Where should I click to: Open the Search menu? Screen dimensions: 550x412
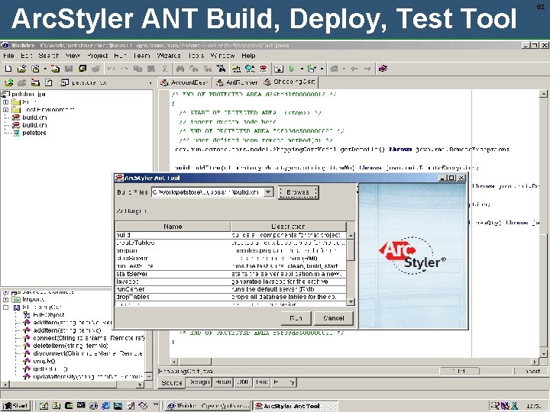[x=48, y=56]
